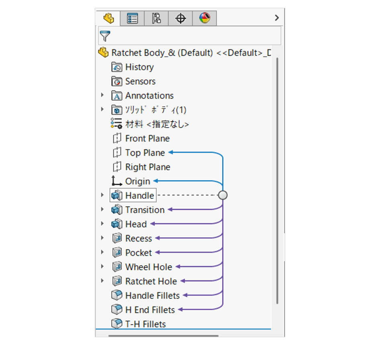The height and width of the screenshot is (345, 380).
Task: Select the Front Plane item
Action: (147, 138)
